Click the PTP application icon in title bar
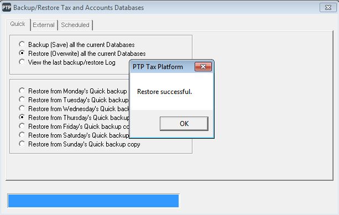 (x=7, y=8)
